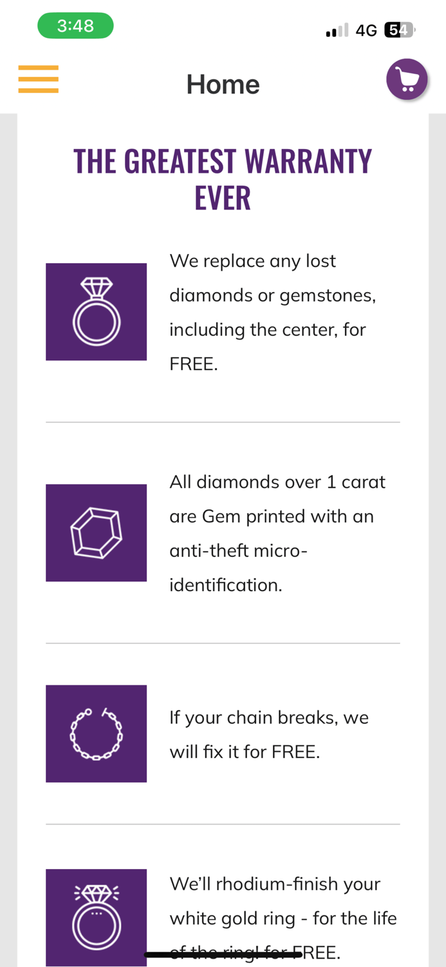Open the shopping cart
446x967 pixels.
coord(406,79)
